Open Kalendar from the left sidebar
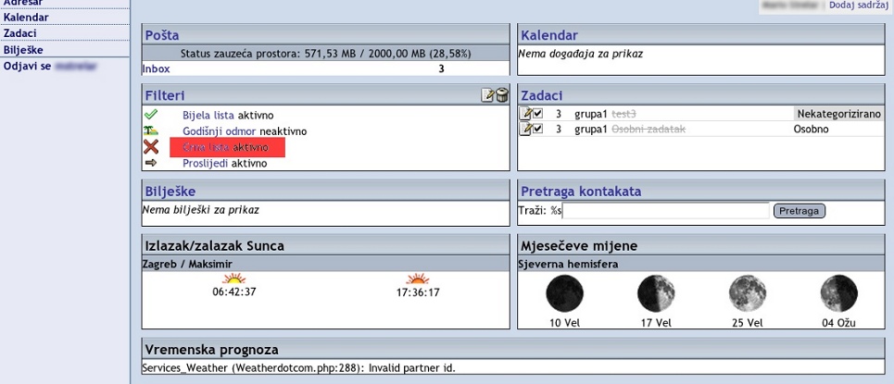 (26, 18)
